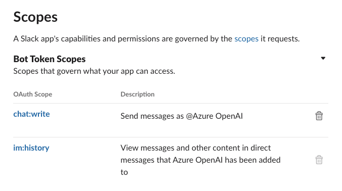Viewport: 342px width, 191px height.
Task: Click the Description column header
Action: point(138,94)
